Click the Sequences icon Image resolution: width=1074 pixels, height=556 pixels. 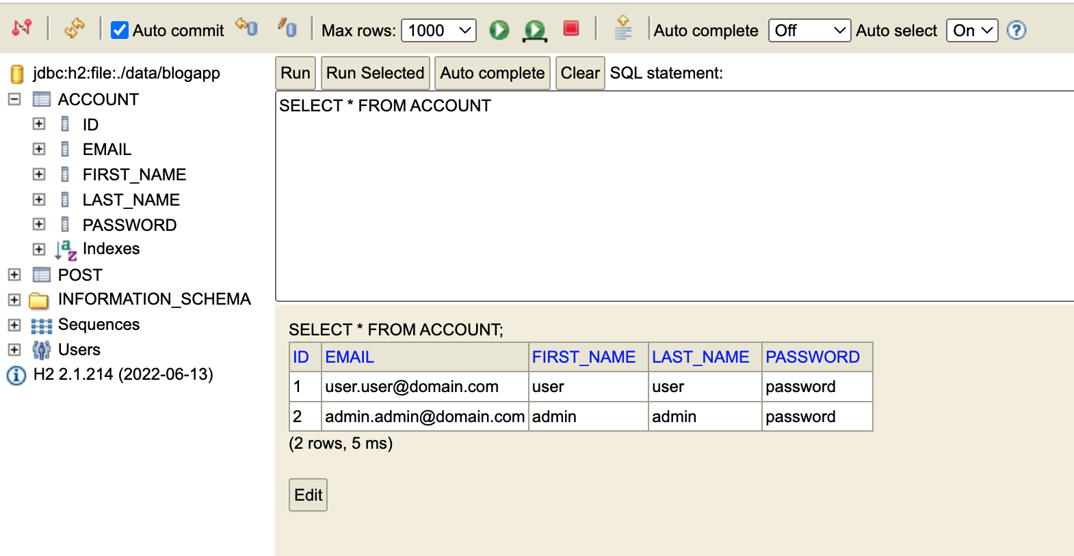pos(42,326)
